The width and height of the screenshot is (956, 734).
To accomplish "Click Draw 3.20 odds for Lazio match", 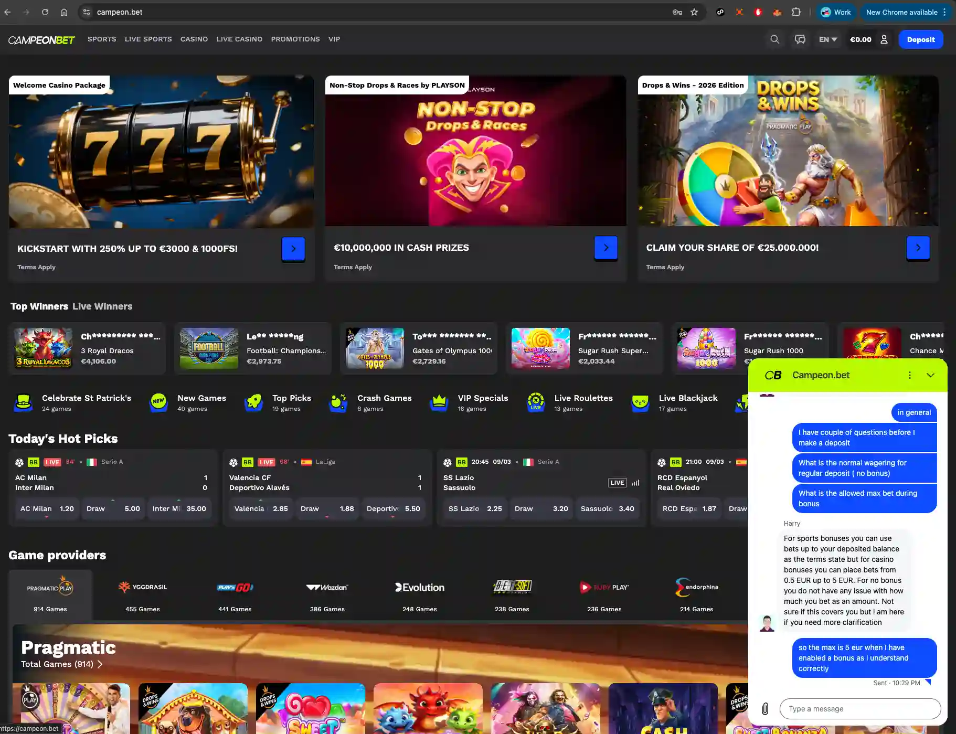I will (541, 508).
